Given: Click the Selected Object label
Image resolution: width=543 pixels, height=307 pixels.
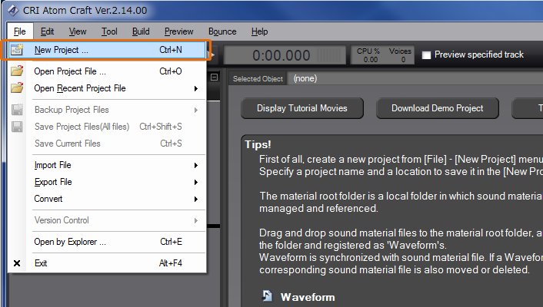Looking at the screenshot, I should point(258,79).
